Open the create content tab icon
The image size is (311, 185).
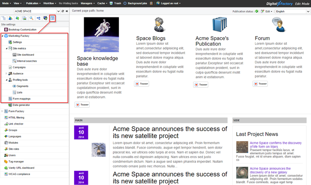click(x=10, y=18)
